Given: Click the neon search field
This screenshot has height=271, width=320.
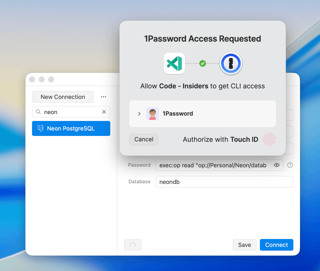Looking at the screenshot, I should 71,112.
